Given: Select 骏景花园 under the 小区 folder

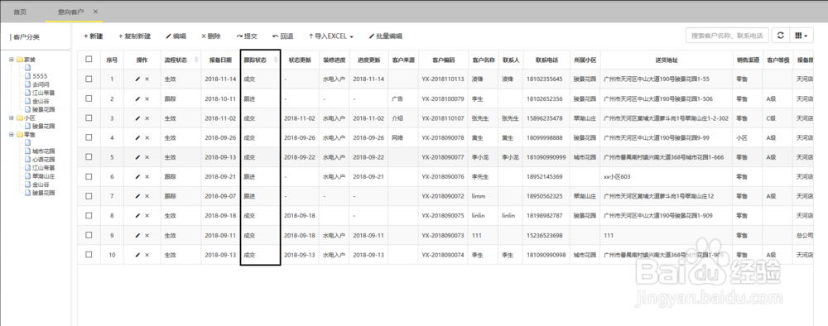Looking at the screenshot, I should [44, 127].
